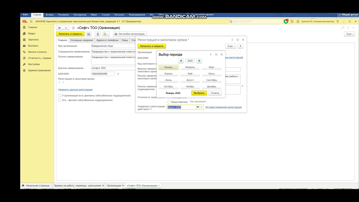Image resolution: width=359 pixels, height=202 pixels.
Task: Open Выплаты section in sidebar
Action: pos(33,46)
